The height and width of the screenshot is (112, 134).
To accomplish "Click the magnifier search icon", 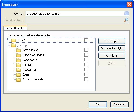I will [x=126, y=20].
